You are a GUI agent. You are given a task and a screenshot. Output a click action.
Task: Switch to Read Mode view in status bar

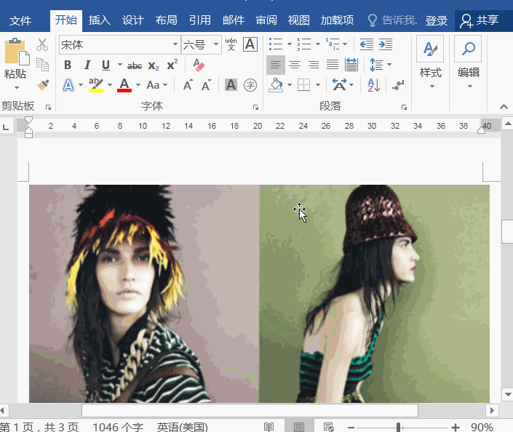click(x=269, y=427)
